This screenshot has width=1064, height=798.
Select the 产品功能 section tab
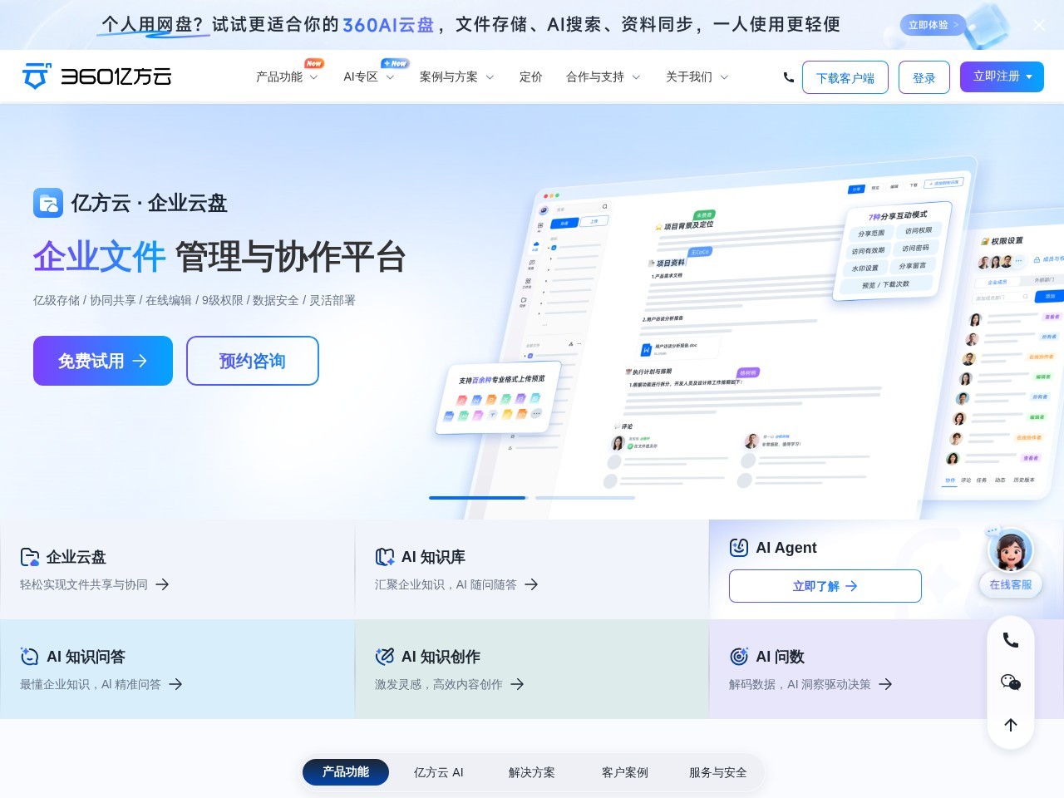346,772
